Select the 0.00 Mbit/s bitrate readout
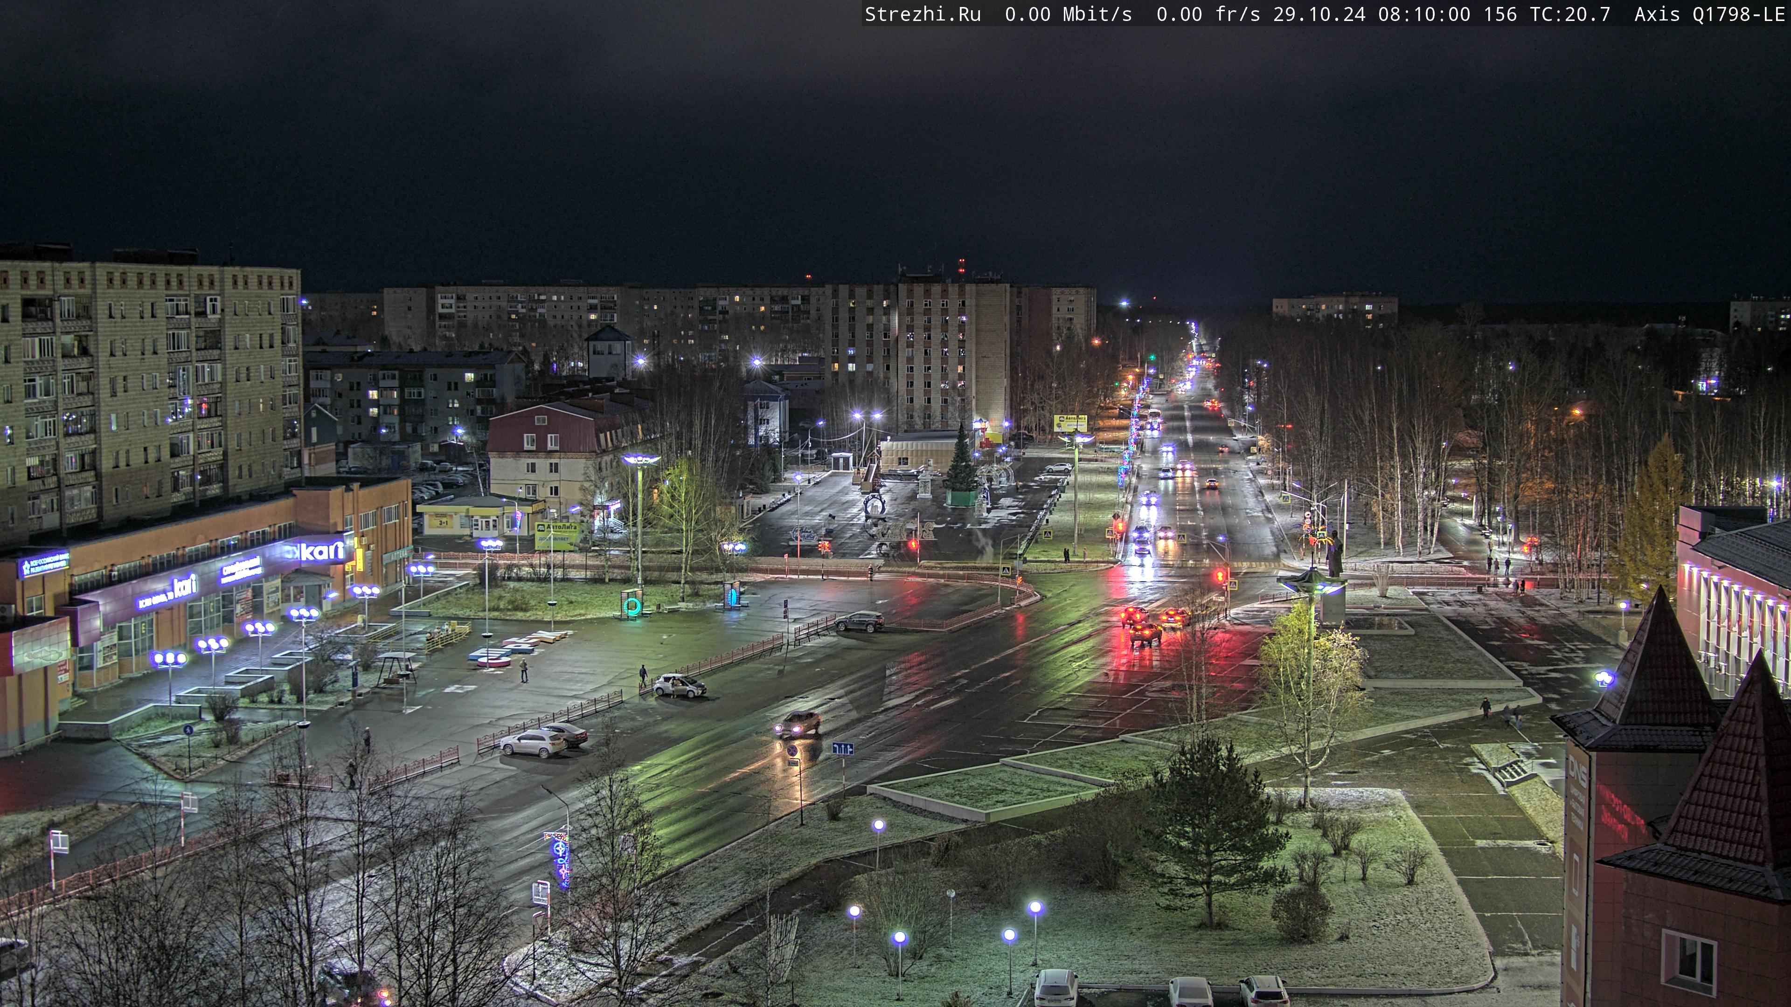The height and width of the screenshot is (1007, 1791). pyautogui.click(x=1068, y=14)
